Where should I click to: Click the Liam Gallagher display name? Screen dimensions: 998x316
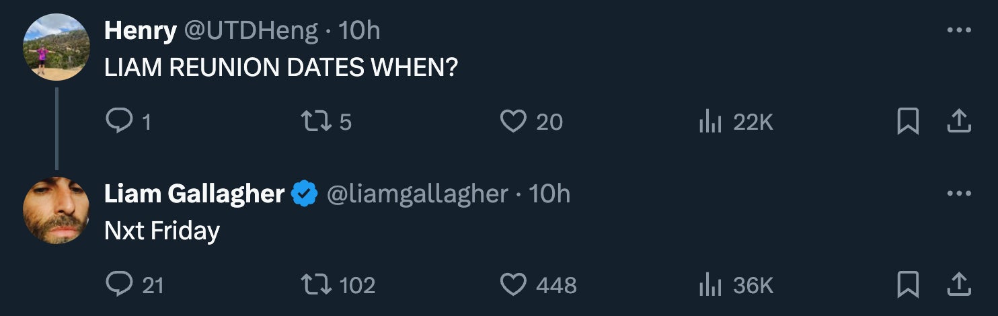coord(194,194)
